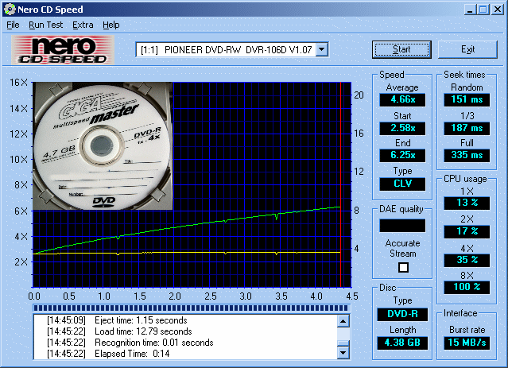508x368 pixels.
Task: Click the 4X CPU usage value 35 %
Action: click(x=467, y=260)
